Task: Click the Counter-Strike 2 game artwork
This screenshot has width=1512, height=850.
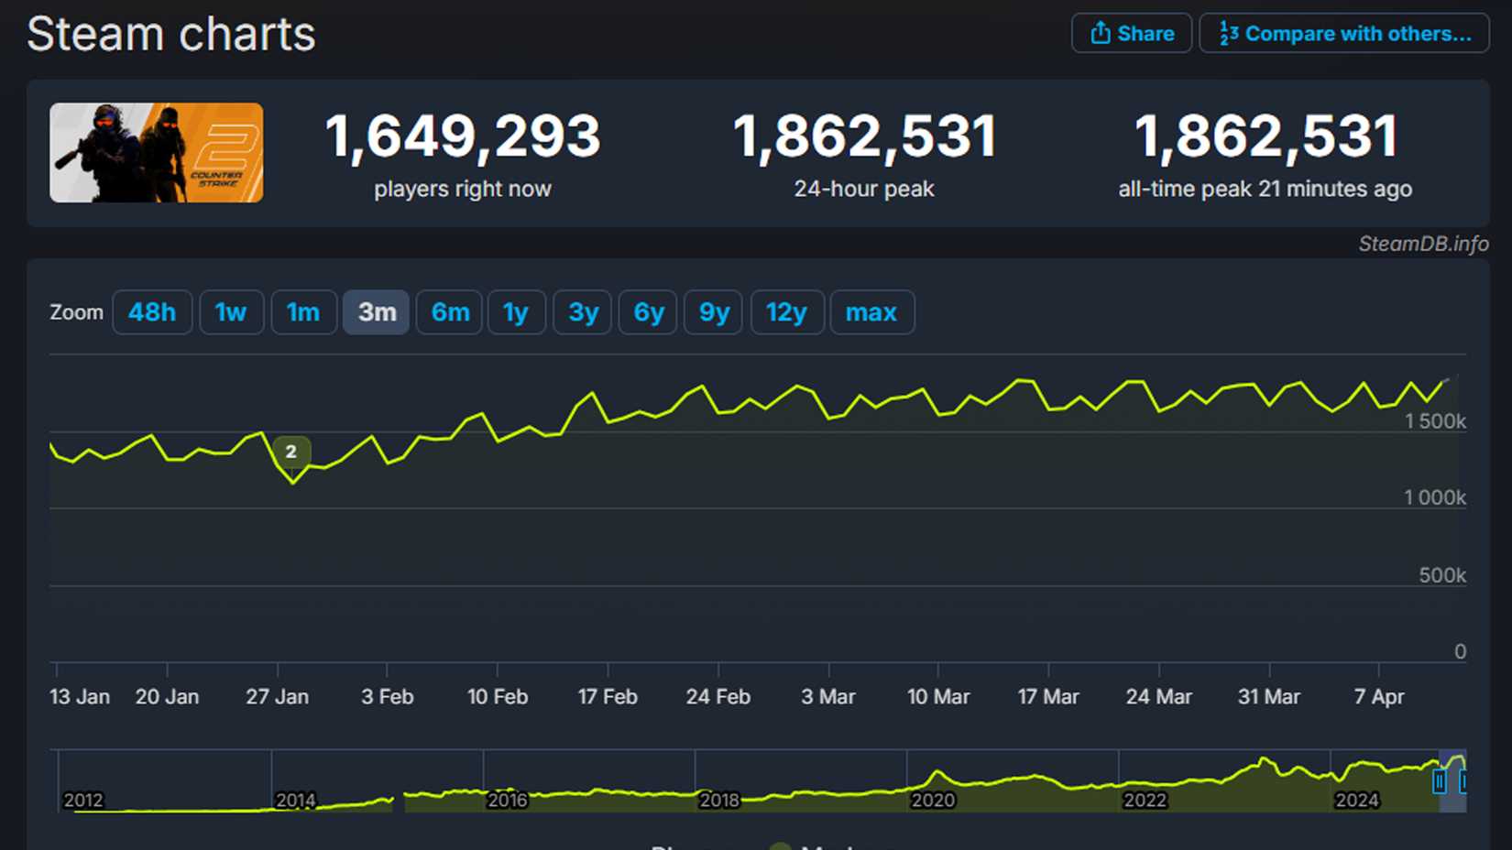Action: pos(156,153)
